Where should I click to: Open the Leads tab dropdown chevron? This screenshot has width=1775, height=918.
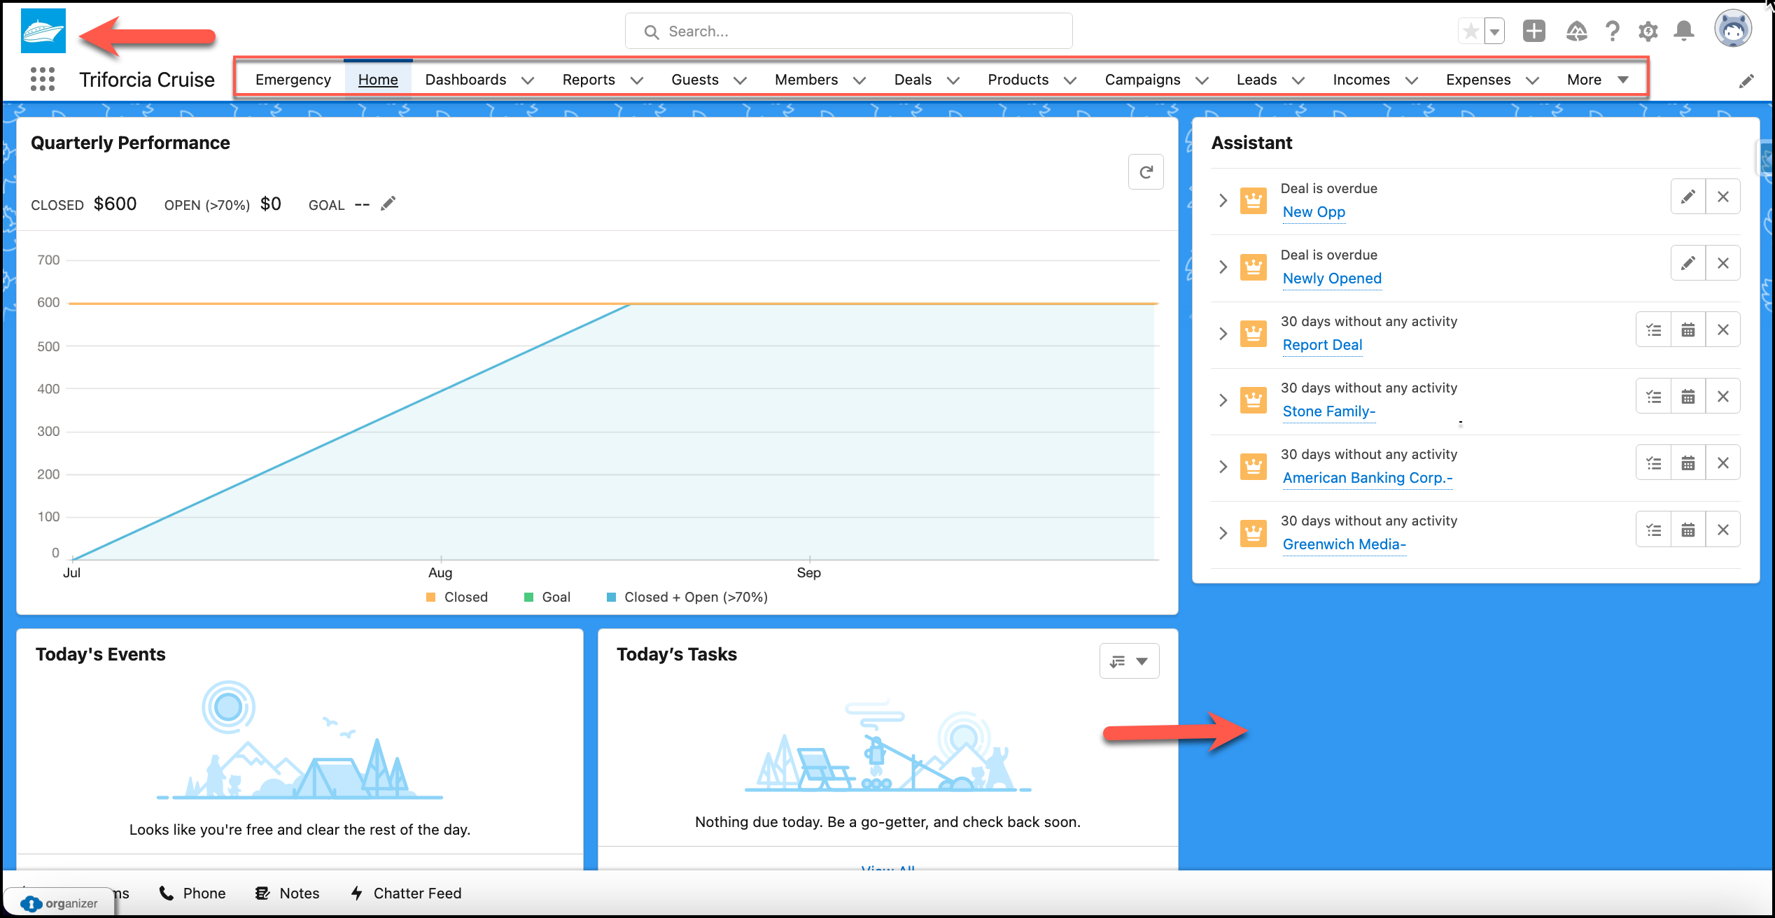tap(1298, 80)
